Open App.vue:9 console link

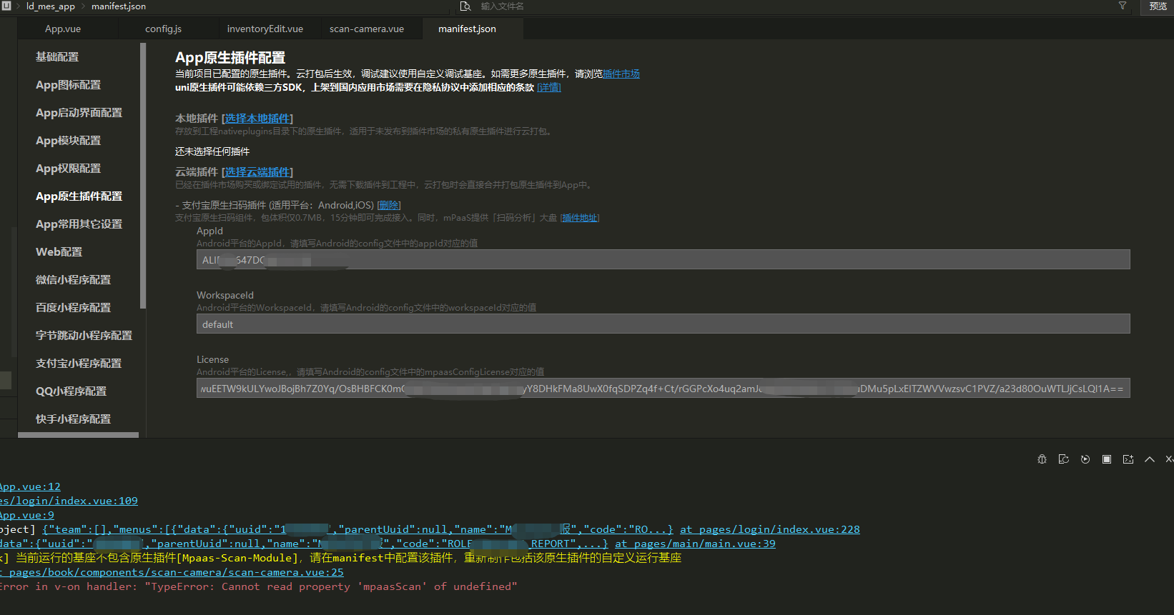coord(27,515)
